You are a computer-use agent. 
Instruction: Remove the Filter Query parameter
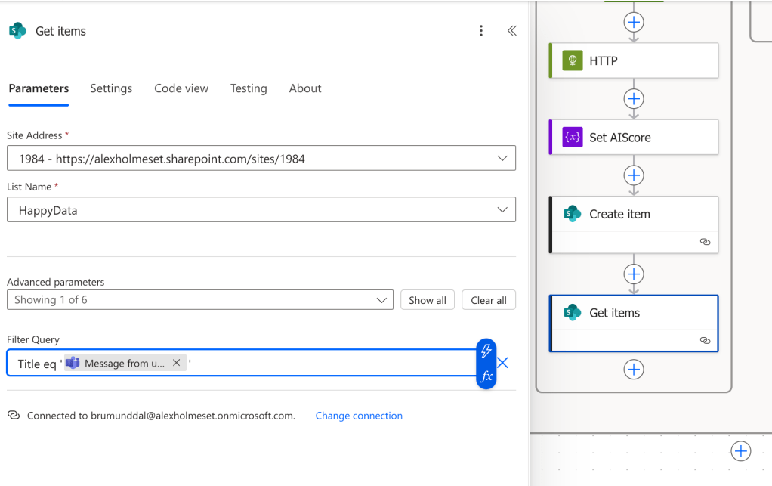[503, 363]
